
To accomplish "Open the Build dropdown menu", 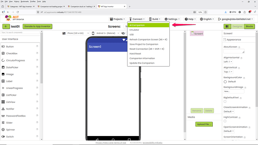I will (x=154, y=19).
